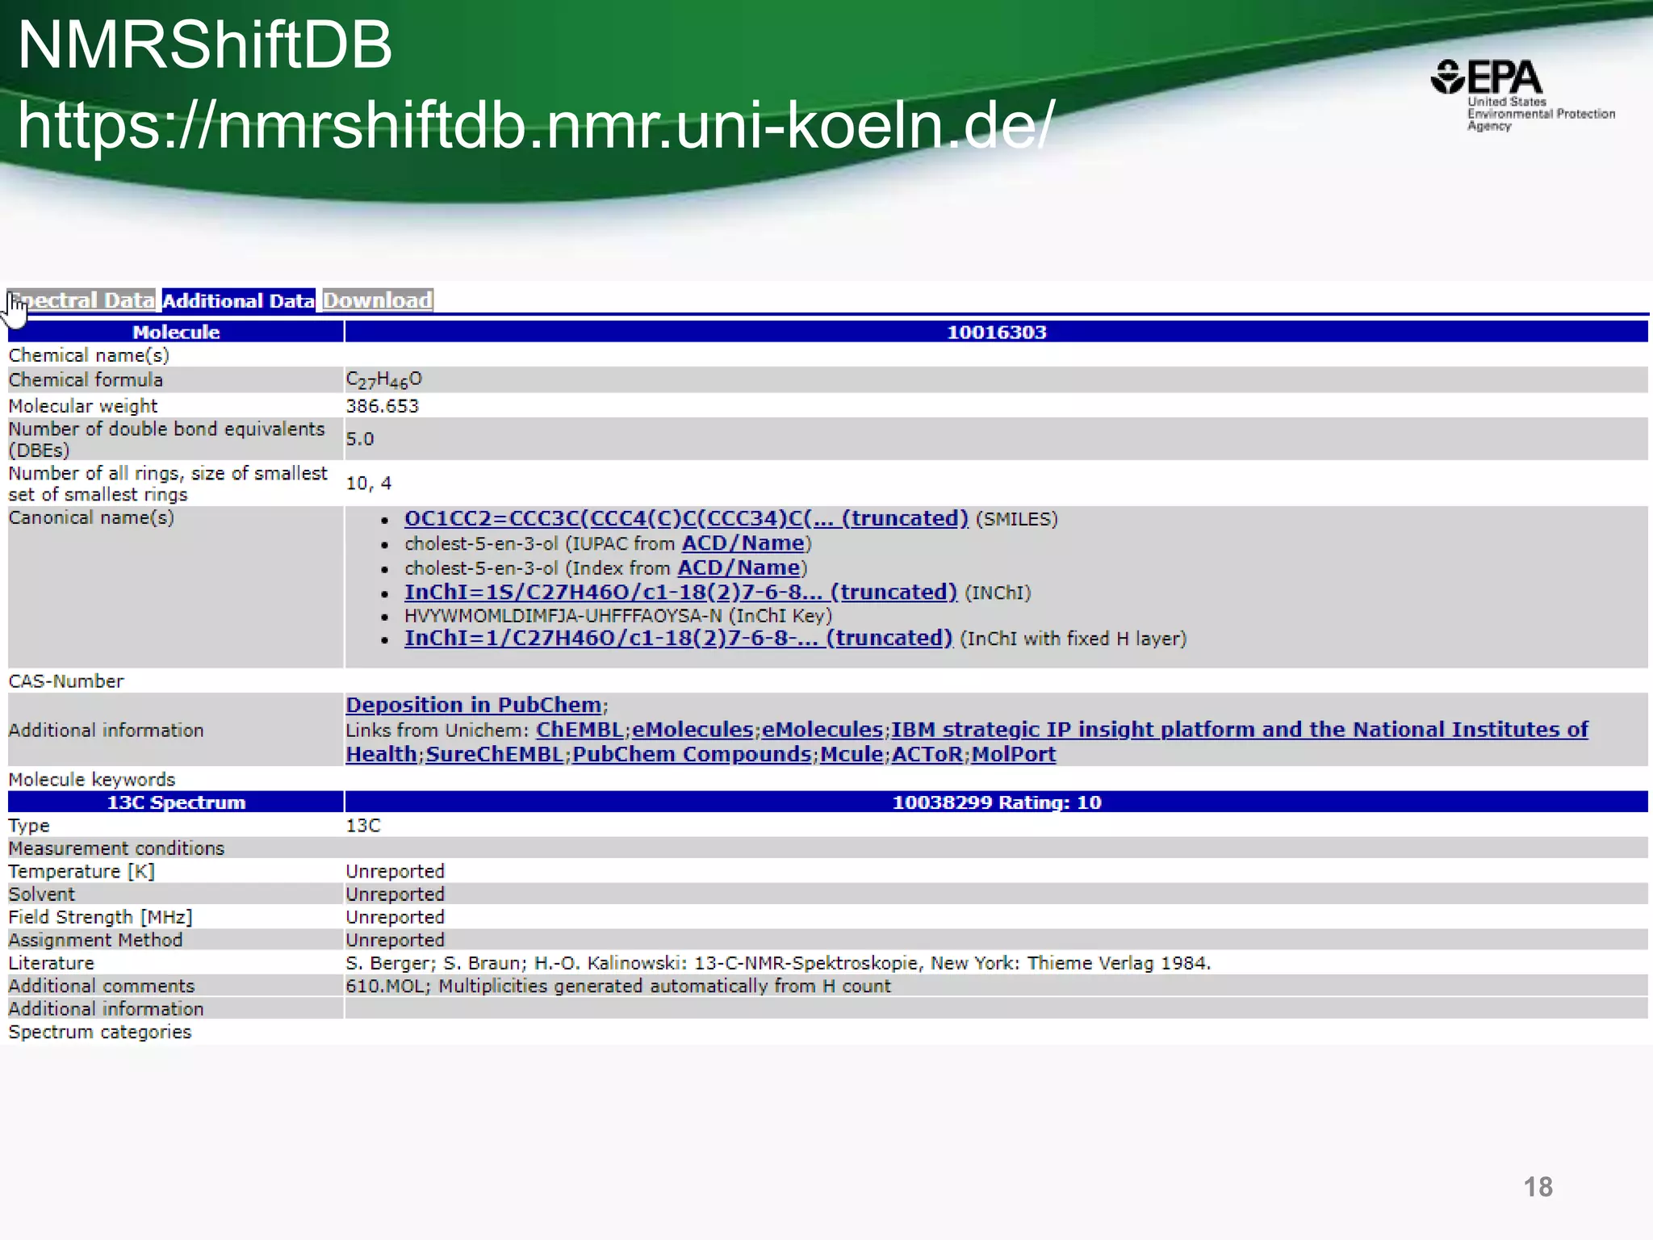
Task: Open the ACToR link
Action: point(927,754)
